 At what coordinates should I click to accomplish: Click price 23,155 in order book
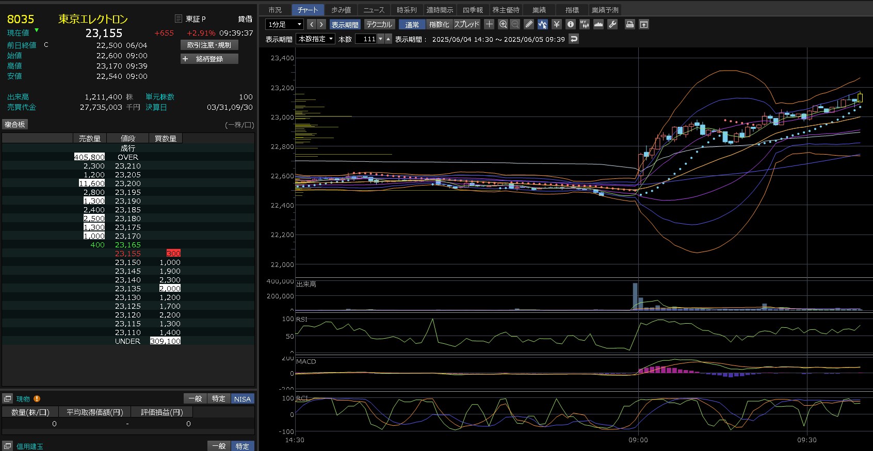(128, 254)
